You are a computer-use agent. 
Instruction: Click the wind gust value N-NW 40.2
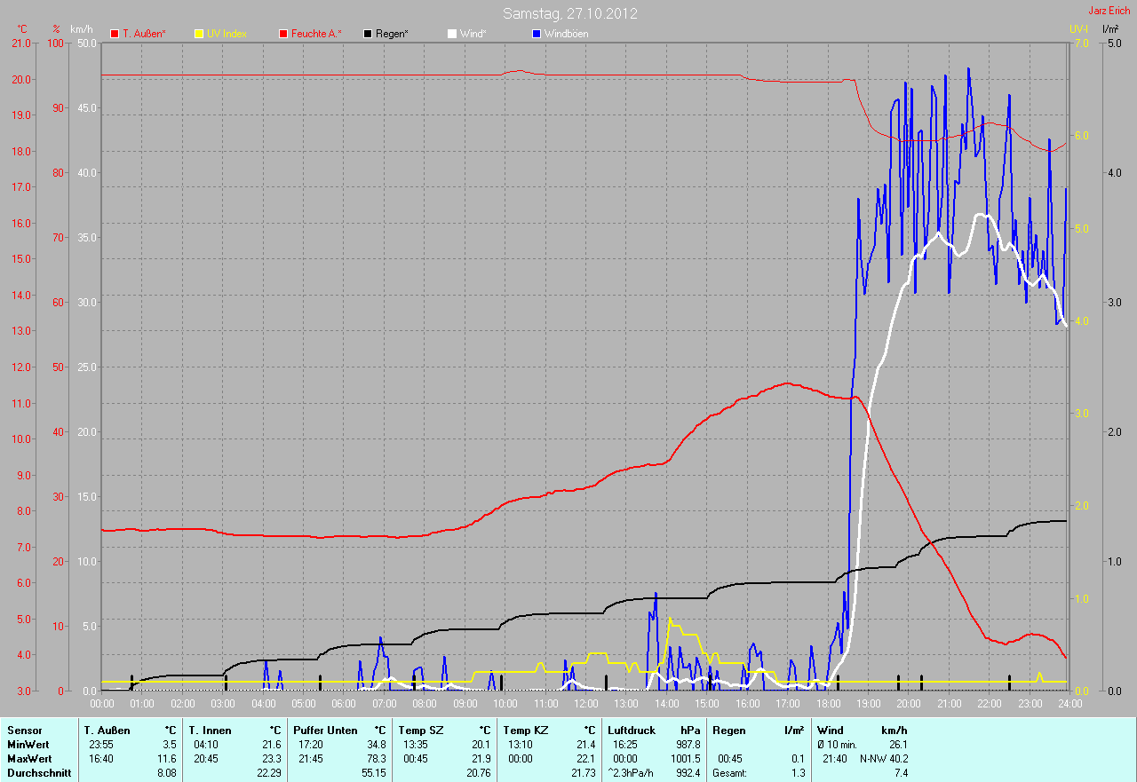pos(883,759)
